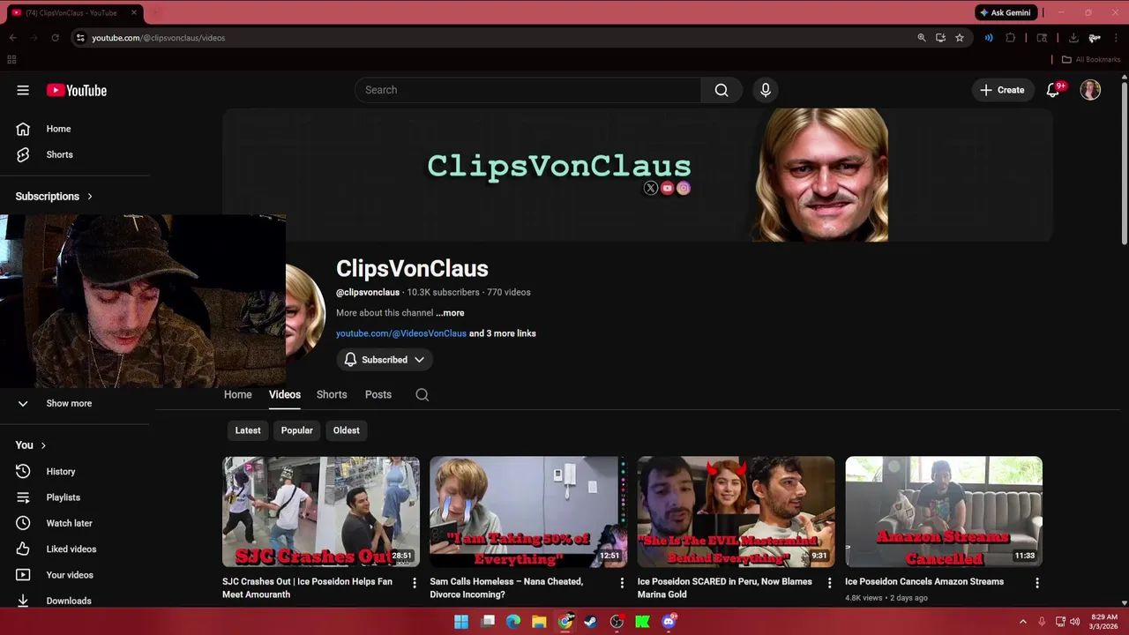Open options menu for Ice Poseidon SCARED video
The width and height of the screenshot is (1129, 635).
pyautogui.click(x=829, y=583)
